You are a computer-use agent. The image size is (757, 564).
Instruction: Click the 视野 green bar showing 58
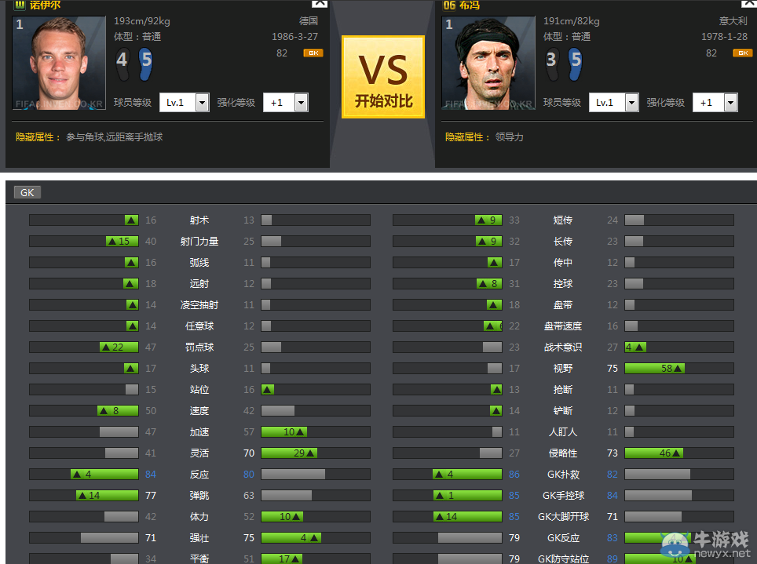[x=655, y=368]
